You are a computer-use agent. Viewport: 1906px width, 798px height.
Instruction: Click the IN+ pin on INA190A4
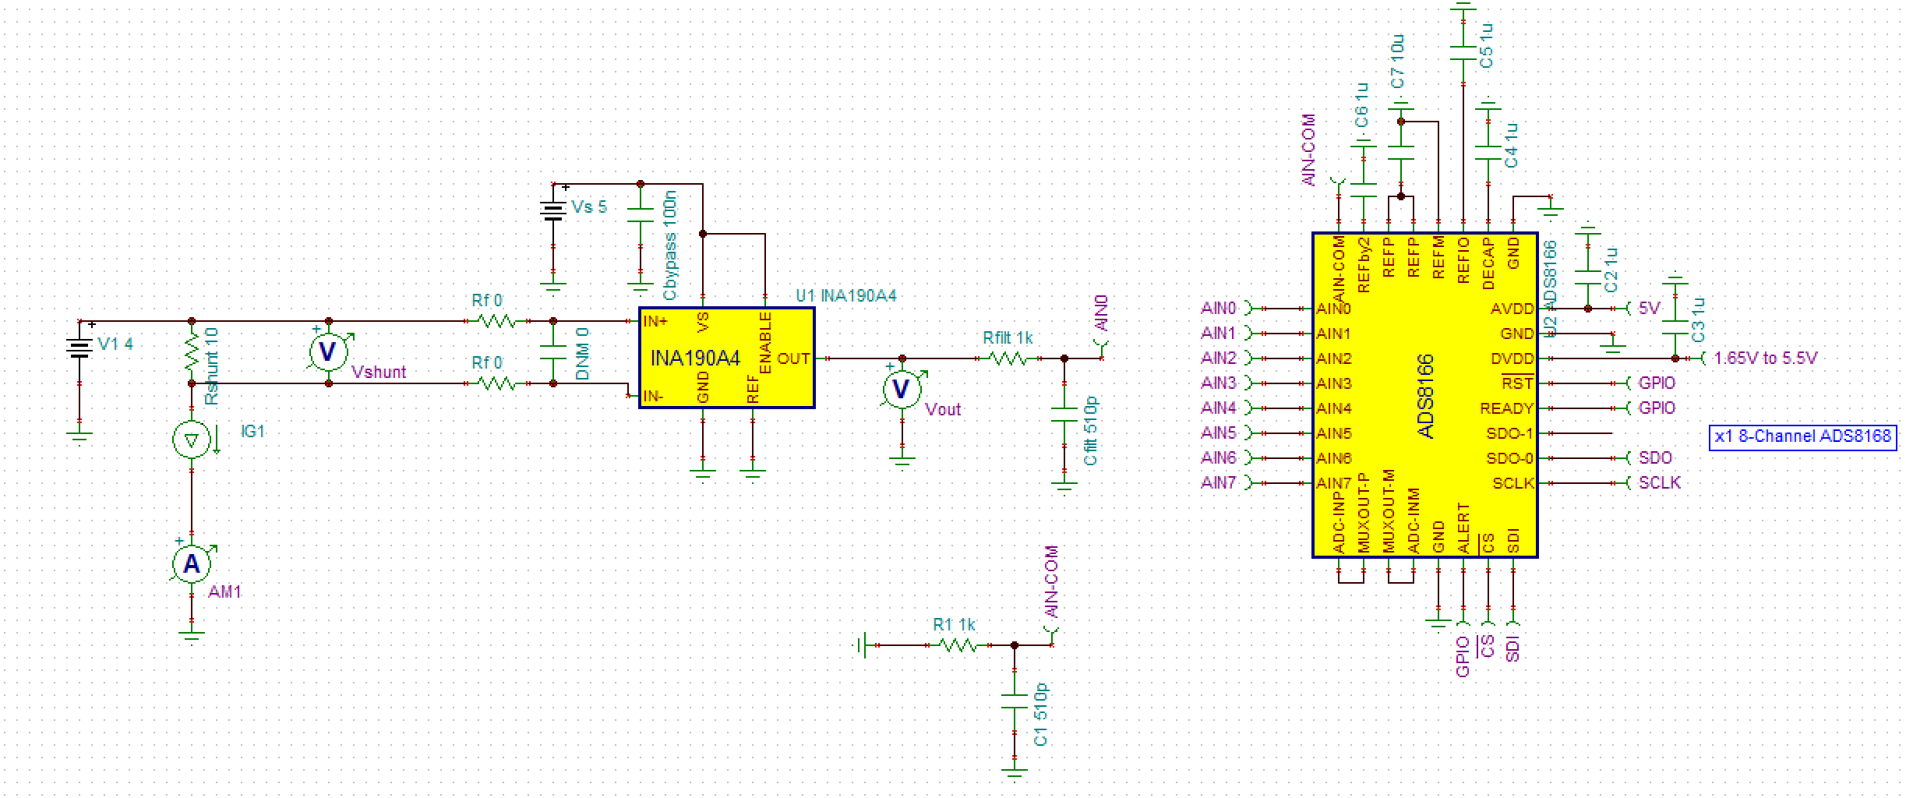655,321
